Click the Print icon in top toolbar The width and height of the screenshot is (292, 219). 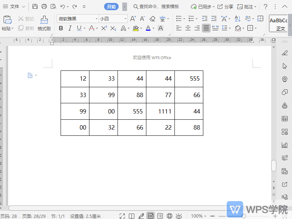pyautogui.click(x=44, y=7)
